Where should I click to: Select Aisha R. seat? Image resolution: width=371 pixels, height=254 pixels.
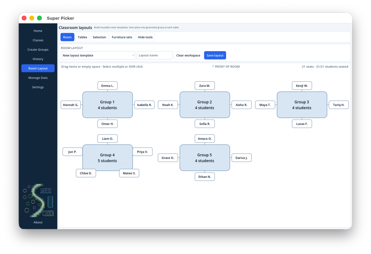click(242, 105)
